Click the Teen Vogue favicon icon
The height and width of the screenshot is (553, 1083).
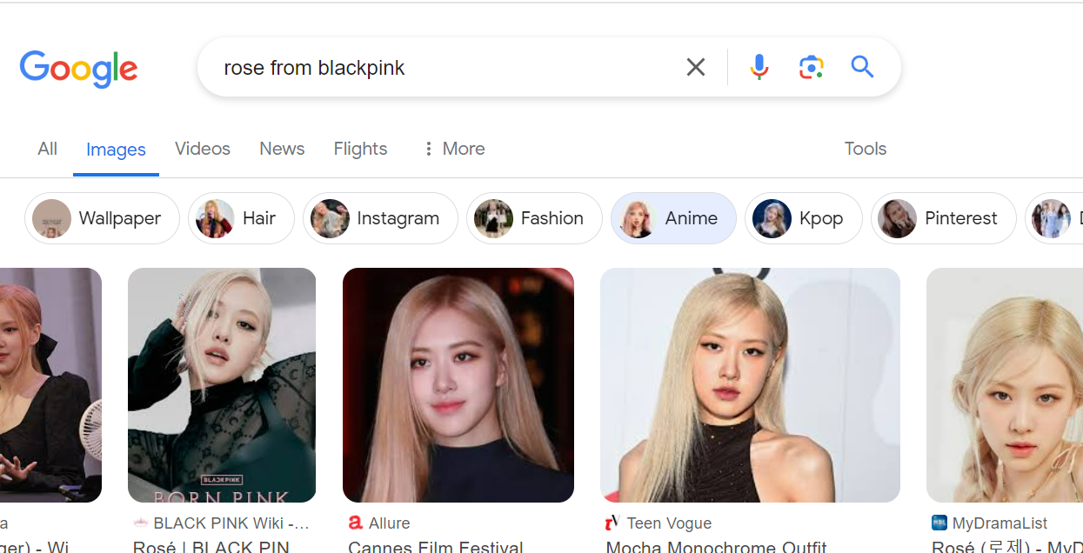612,523
